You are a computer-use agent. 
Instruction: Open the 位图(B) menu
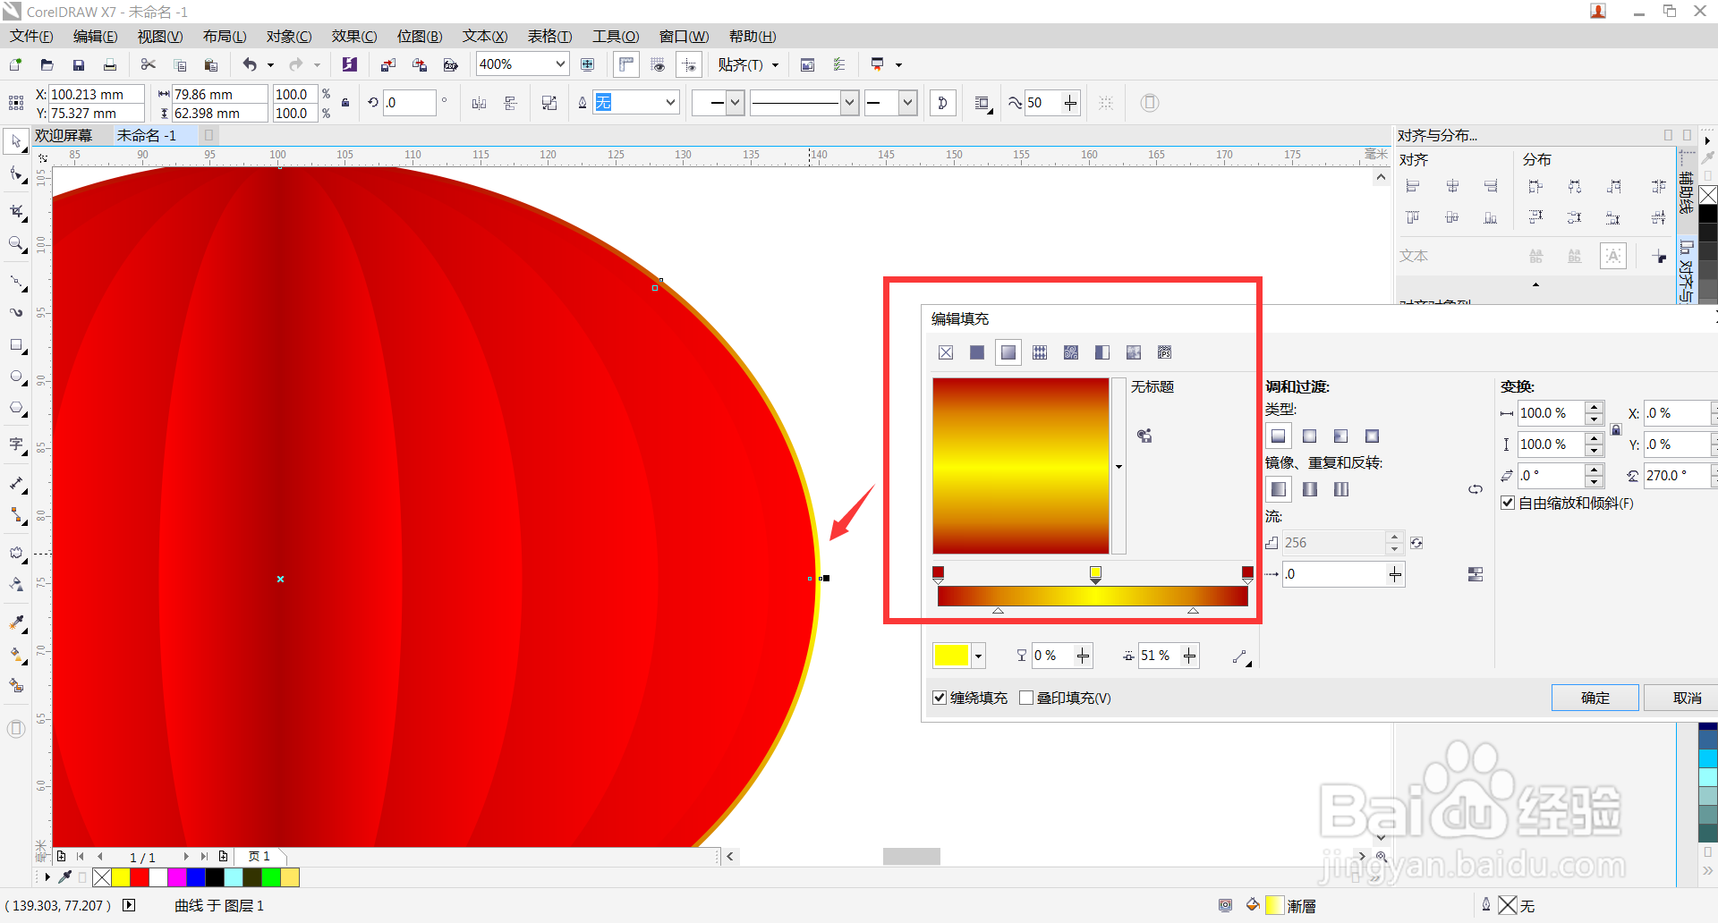pos(420,37)
